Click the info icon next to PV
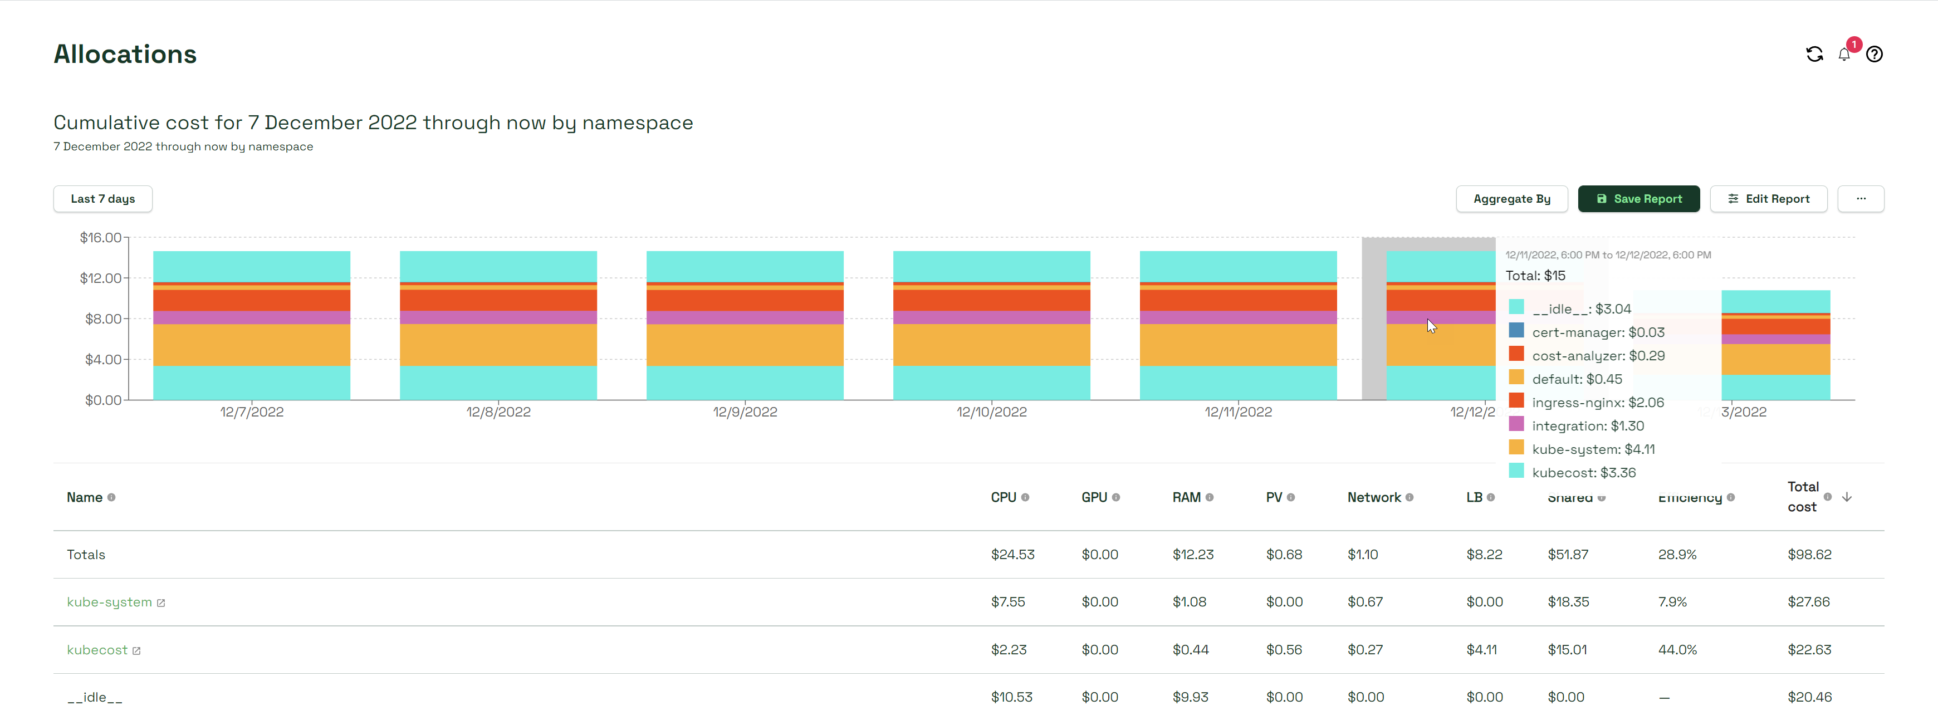 [1291, 497]
